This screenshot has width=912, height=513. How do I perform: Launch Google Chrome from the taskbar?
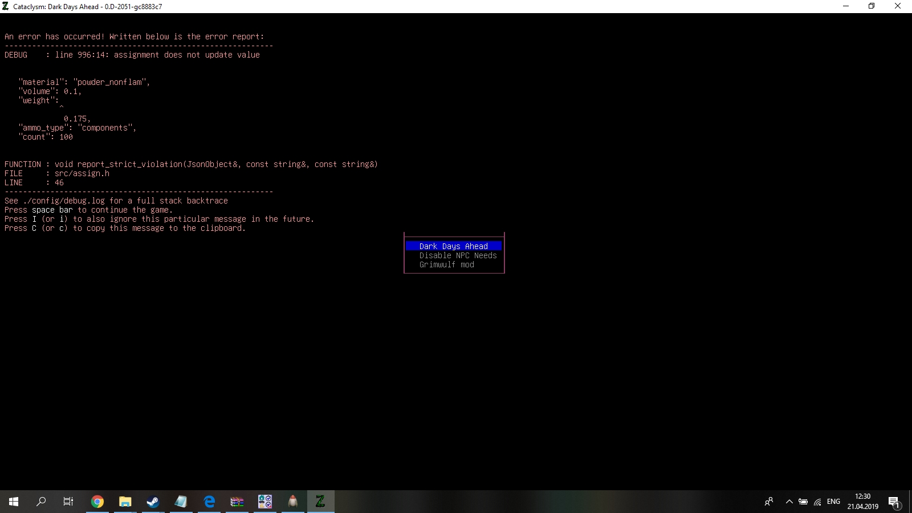(x=97, y=502)
